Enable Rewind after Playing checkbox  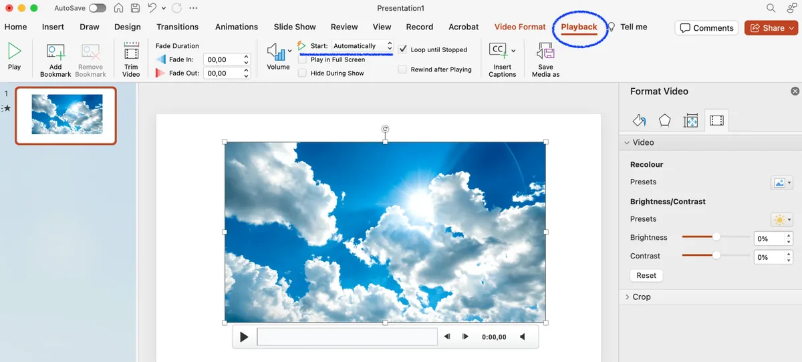[402, 69]
